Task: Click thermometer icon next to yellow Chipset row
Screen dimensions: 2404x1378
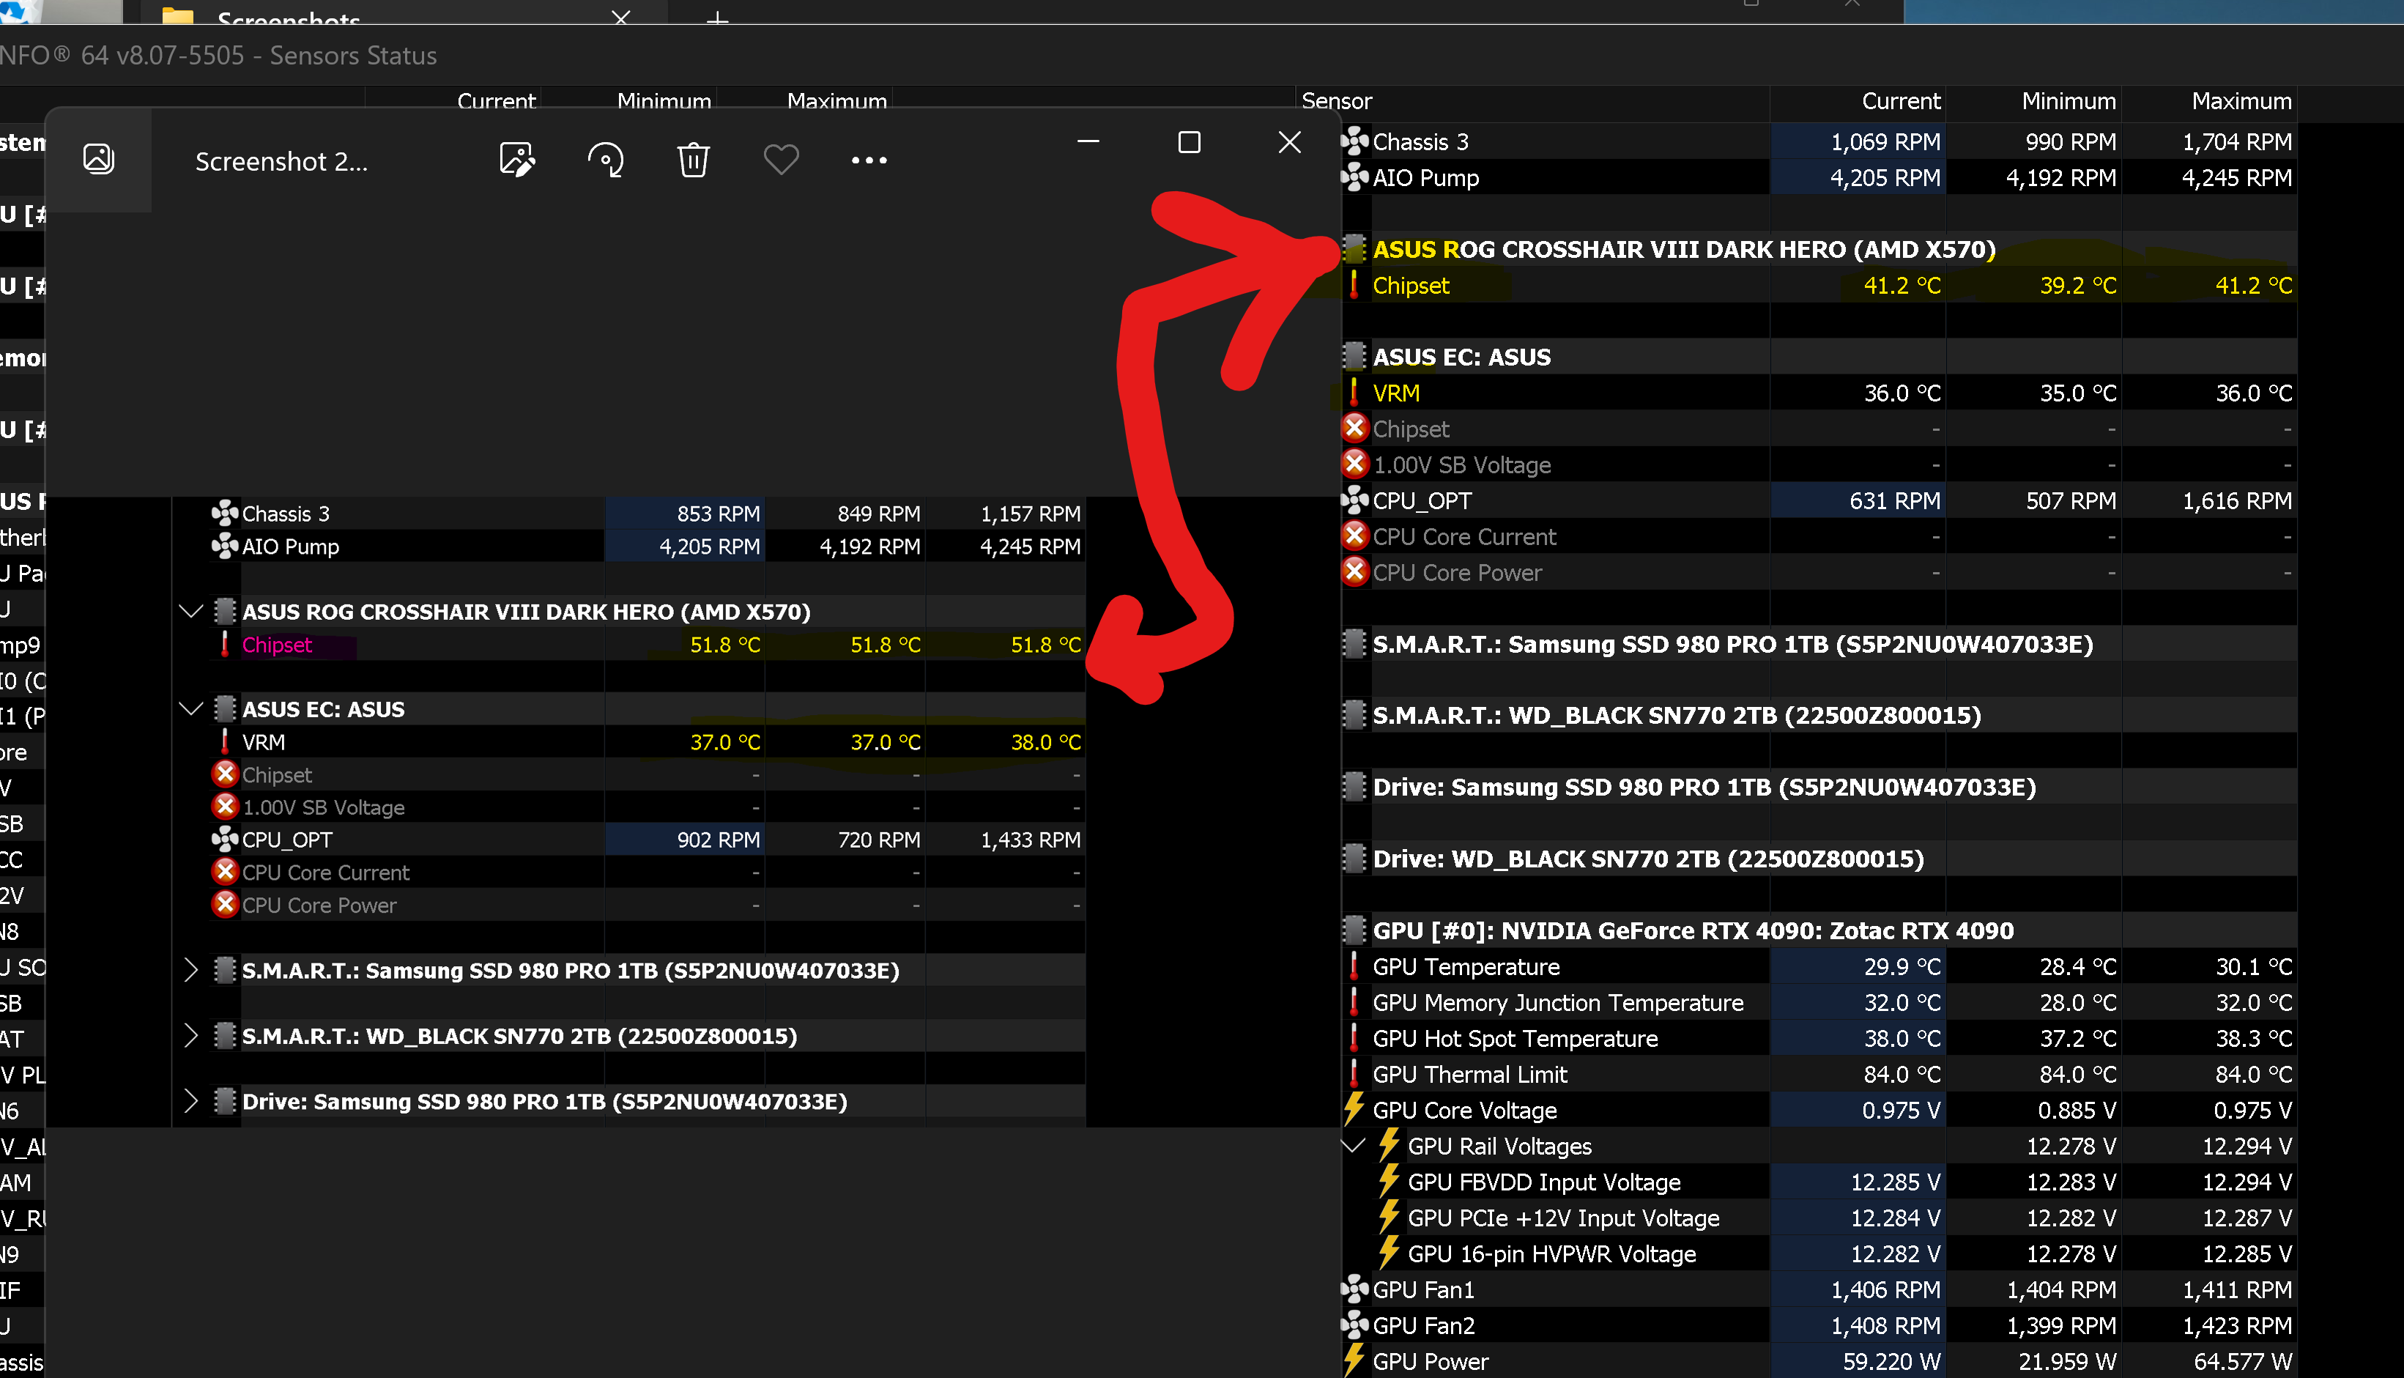Action: coord(1354,285)
